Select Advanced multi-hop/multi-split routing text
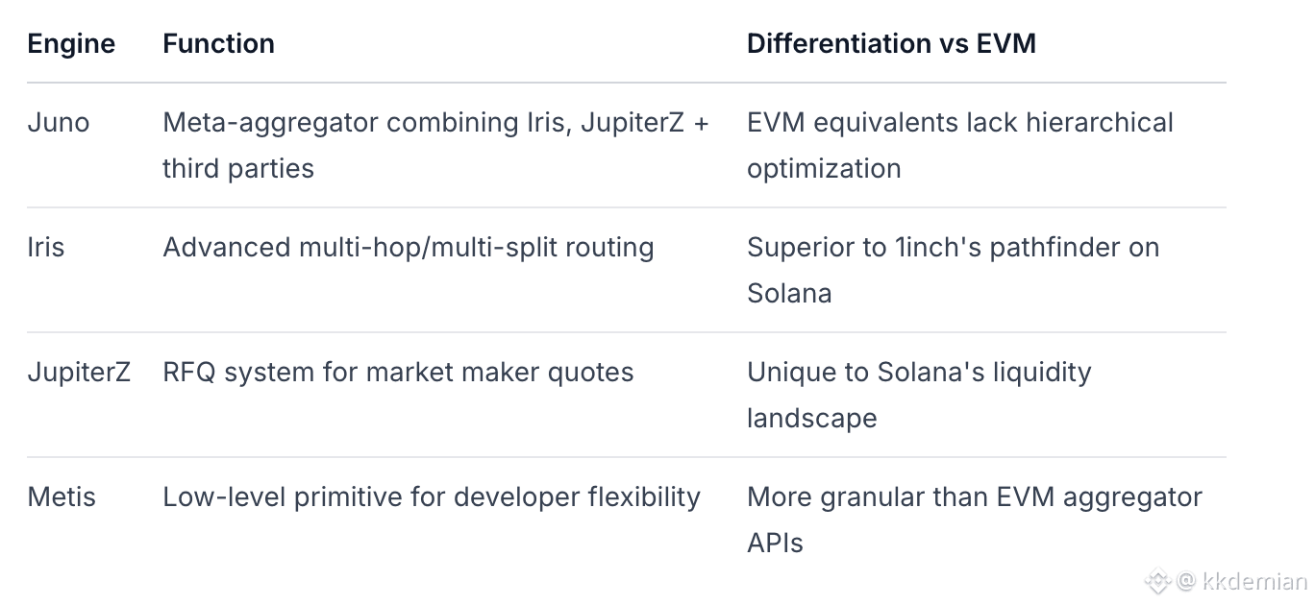The height and width of the screenshot is (605, 1315). (409, 248)
